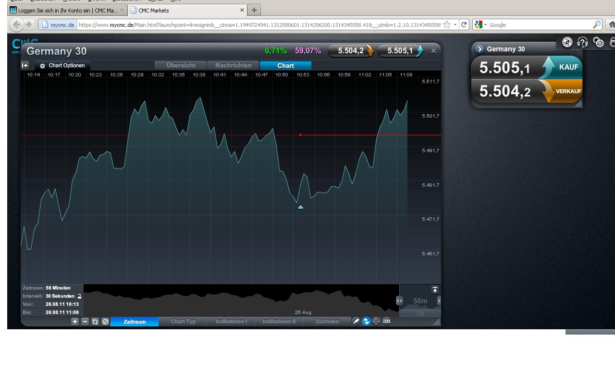Close the Germany 30 chart window
Image resolution: width=615 pixels, height=384 pixels.
point(433,50)
